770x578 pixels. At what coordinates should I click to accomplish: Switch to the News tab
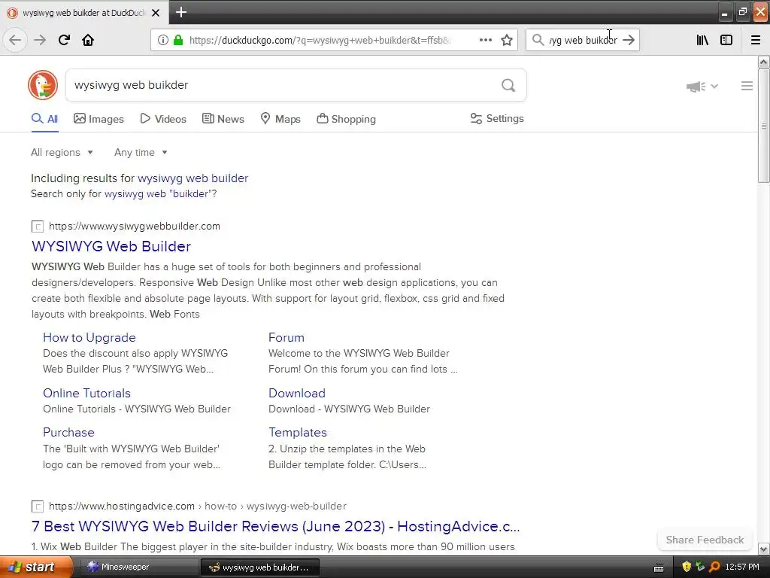coord(223,119)
